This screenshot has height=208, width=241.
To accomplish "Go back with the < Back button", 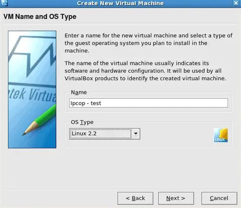I will click(x=135, y=198).
